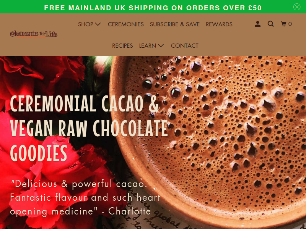Click Charlotte's testimonial quote text

[x=85, y=198]
